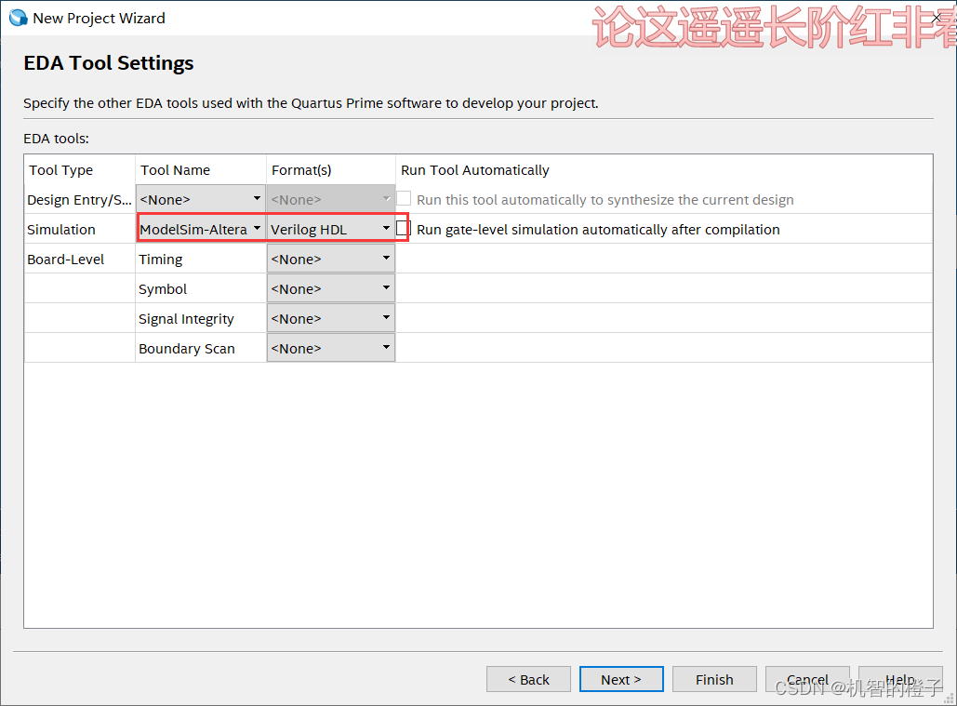The width and height of the screenshot is (957, 706).
Task: Open the Simulation tool name ModelSim-Altera dropdown
Action: tap(200, 229)
